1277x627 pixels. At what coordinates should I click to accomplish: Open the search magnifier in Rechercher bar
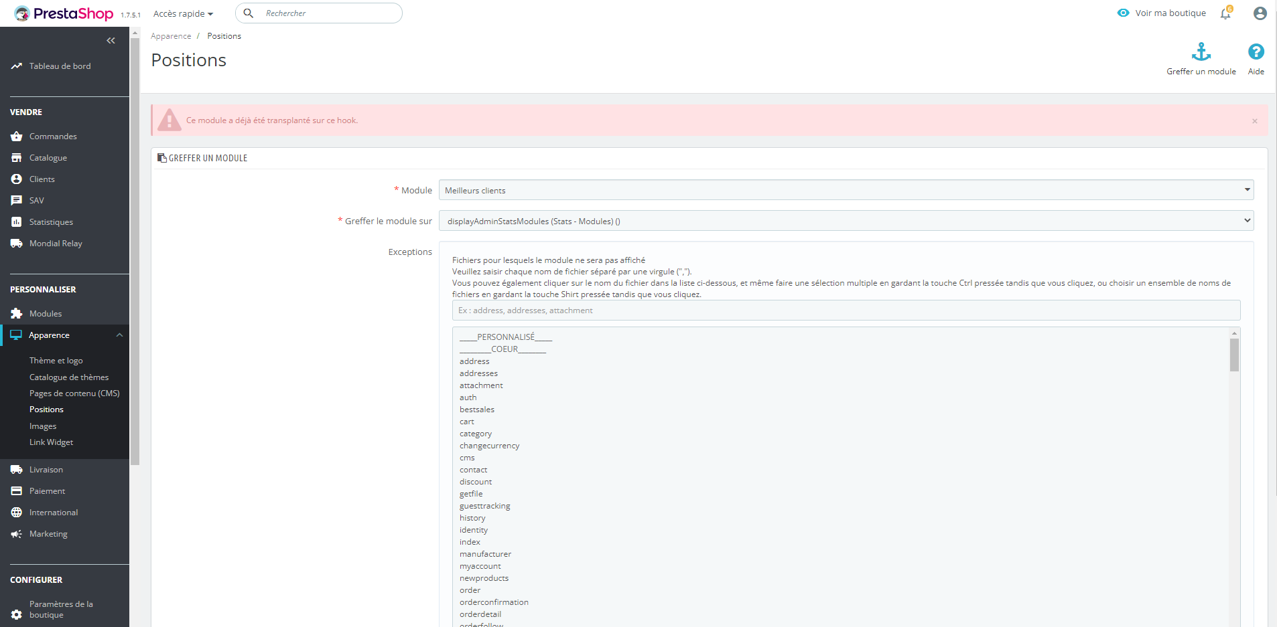249,13
